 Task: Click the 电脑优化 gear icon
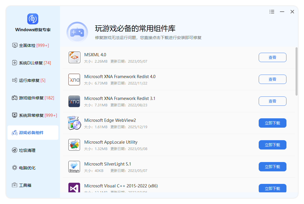click(x=15, y=168)
